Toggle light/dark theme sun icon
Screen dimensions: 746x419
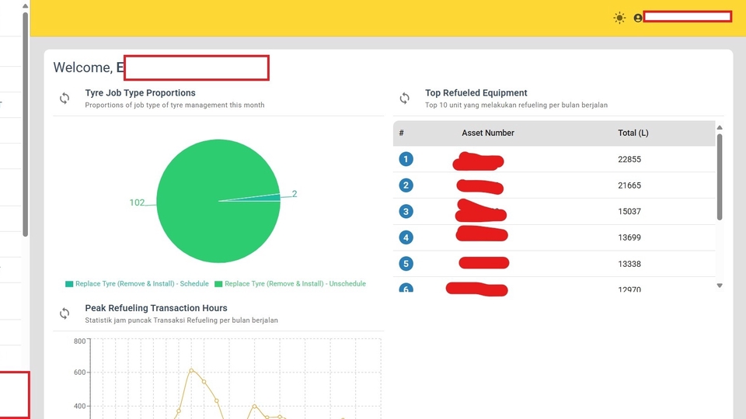tap(619, 18)
